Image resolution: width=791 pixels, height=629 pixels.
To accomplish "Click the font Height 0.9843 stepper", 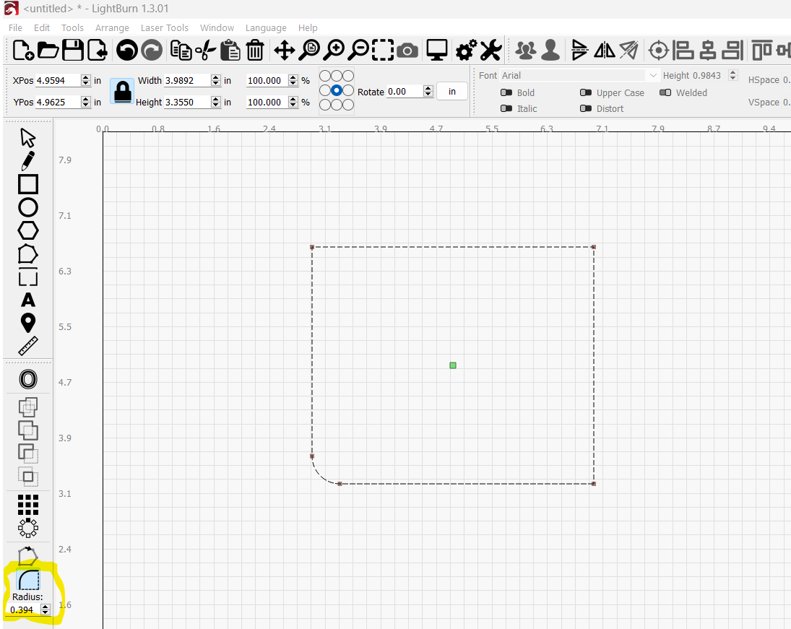I will pyautogui.click(x=733, y=76).
